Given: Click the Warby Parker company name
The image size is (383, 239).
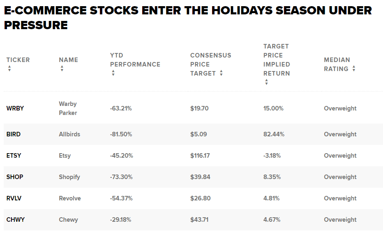Looking at the screenshot, I should [x=68, y=108].
